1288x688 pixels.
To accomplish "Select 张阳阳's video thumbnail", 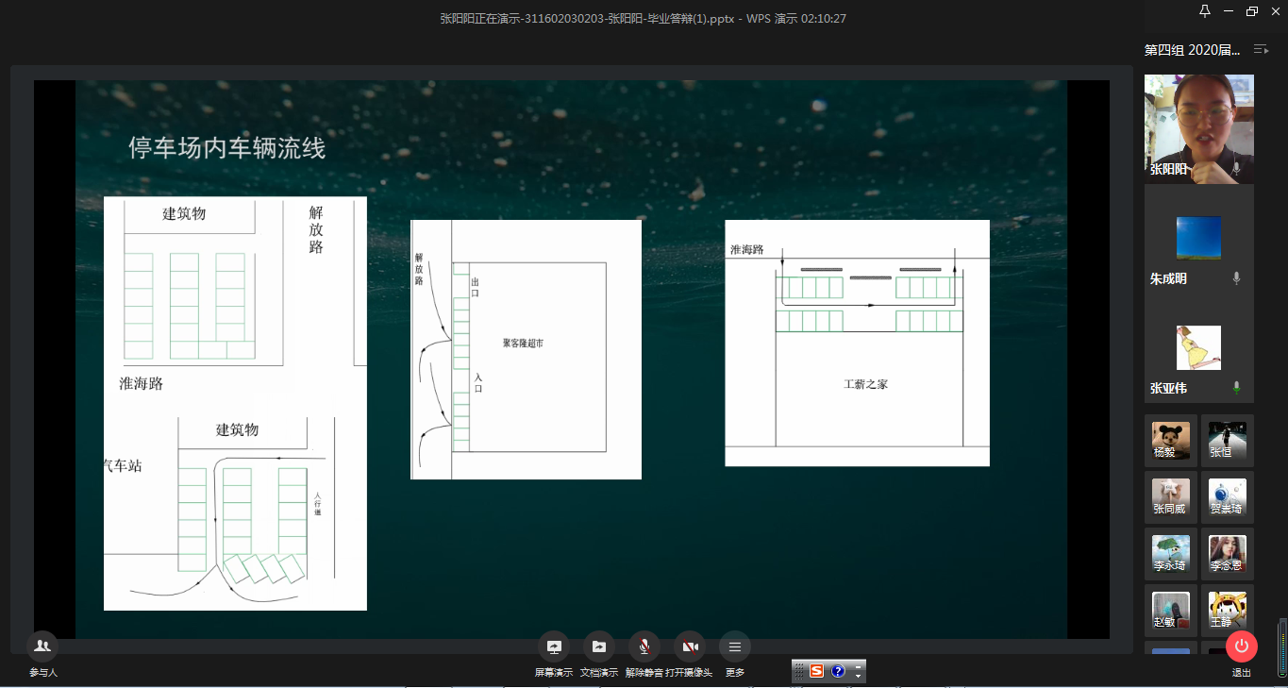I will click(x=1198, y=128).
